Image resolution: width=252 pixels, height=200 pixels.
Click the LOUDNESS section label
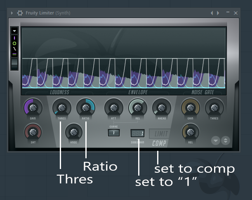coord(59,92)
